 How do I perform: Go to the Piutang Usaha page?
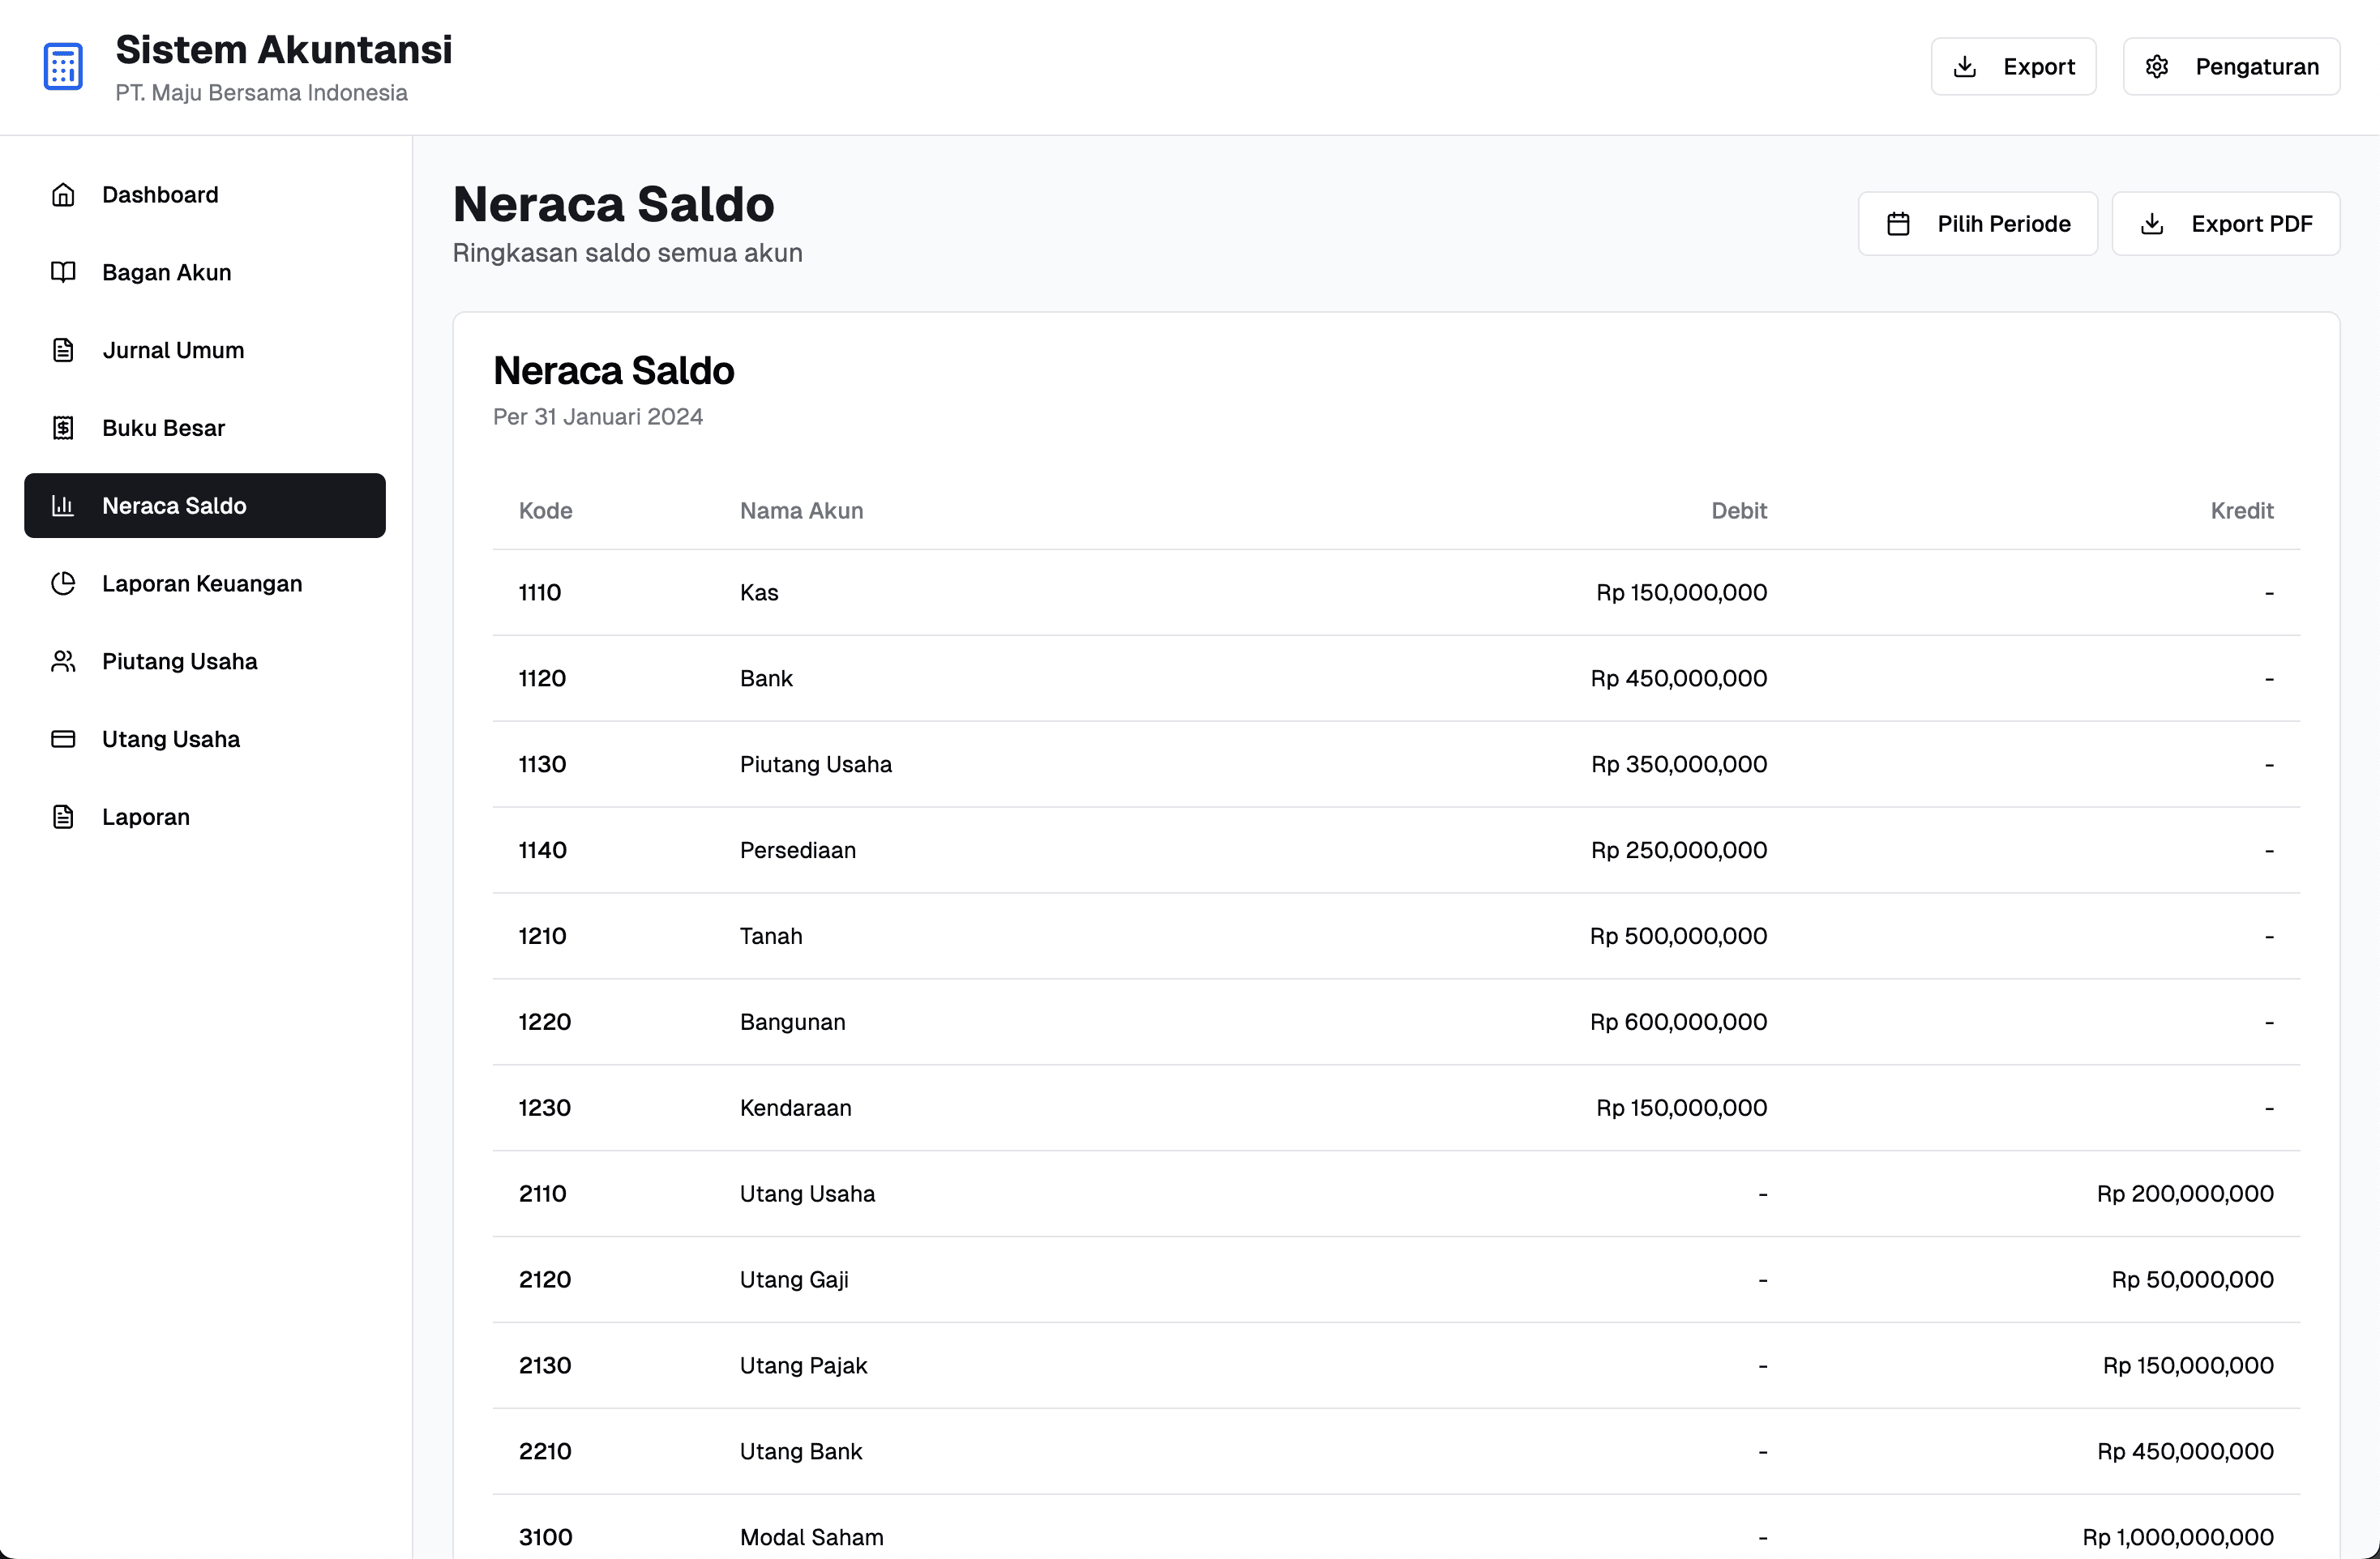click(x=205, y=661)
